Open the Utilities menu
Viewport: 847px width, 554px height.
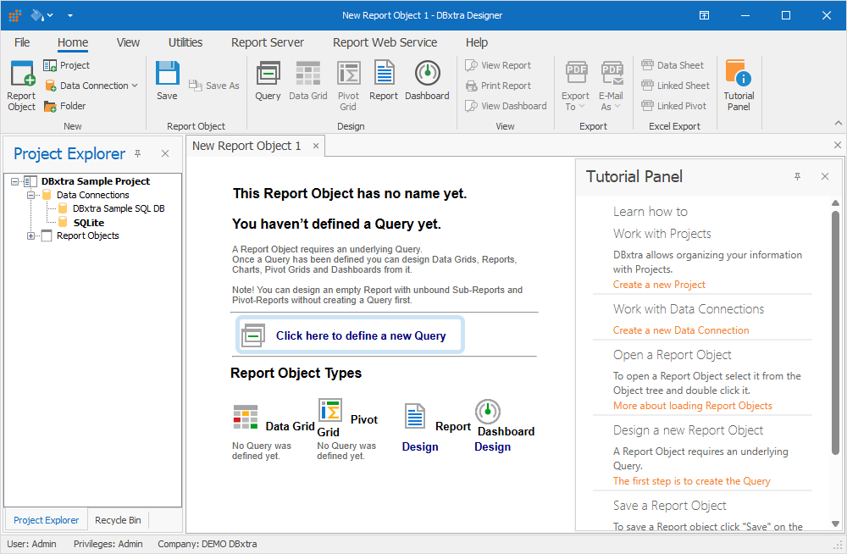pyautogui.click(x=185, y=42)
